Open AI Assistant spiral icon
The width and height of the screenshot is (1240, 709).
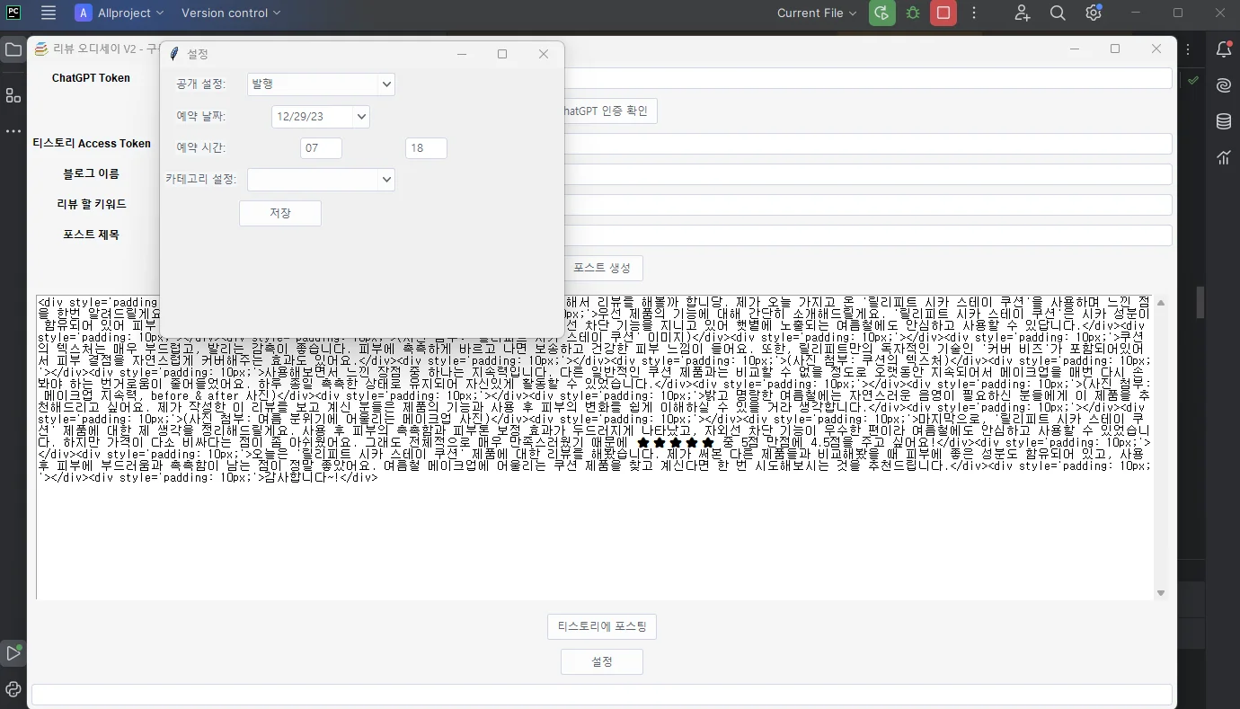point(1224,85)
